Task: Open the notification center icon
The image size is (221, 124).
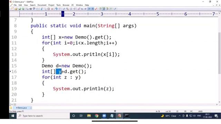Action: tap(216, 116)
